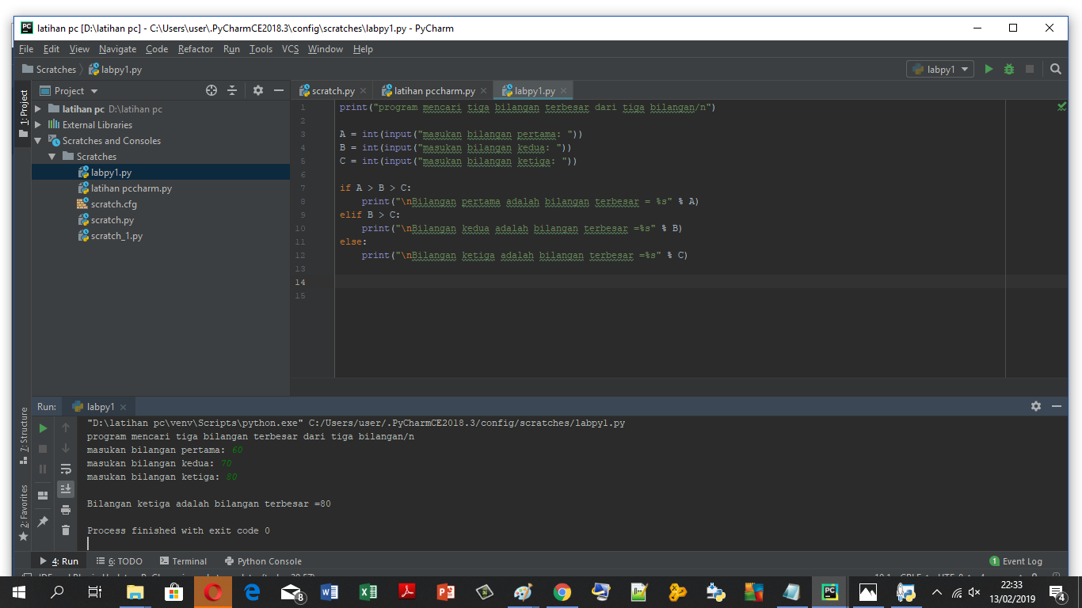Clear Run console with trash icon
The image size is (1082, 608).
tap(66, 530)
